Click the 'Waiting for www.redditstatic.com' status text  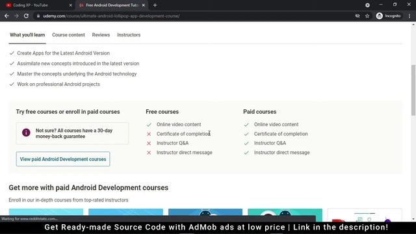(30, 219)
